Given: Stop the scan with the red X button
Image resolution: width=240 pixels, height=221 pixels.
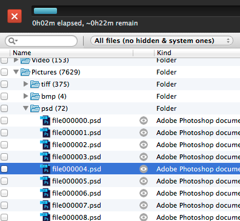Looking at the screenshot, I should coord(15,16).
